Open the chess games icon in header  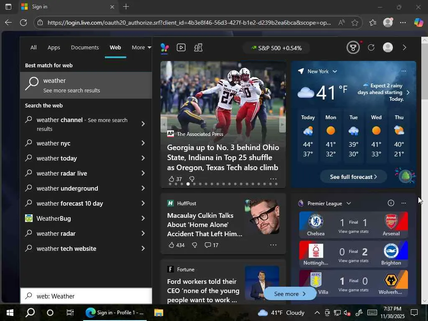point(198,48)
